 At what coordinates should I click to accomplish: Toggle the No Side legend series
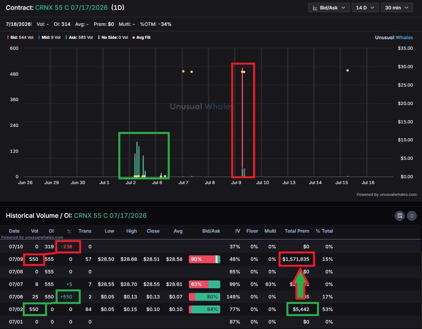coord(113,37)
